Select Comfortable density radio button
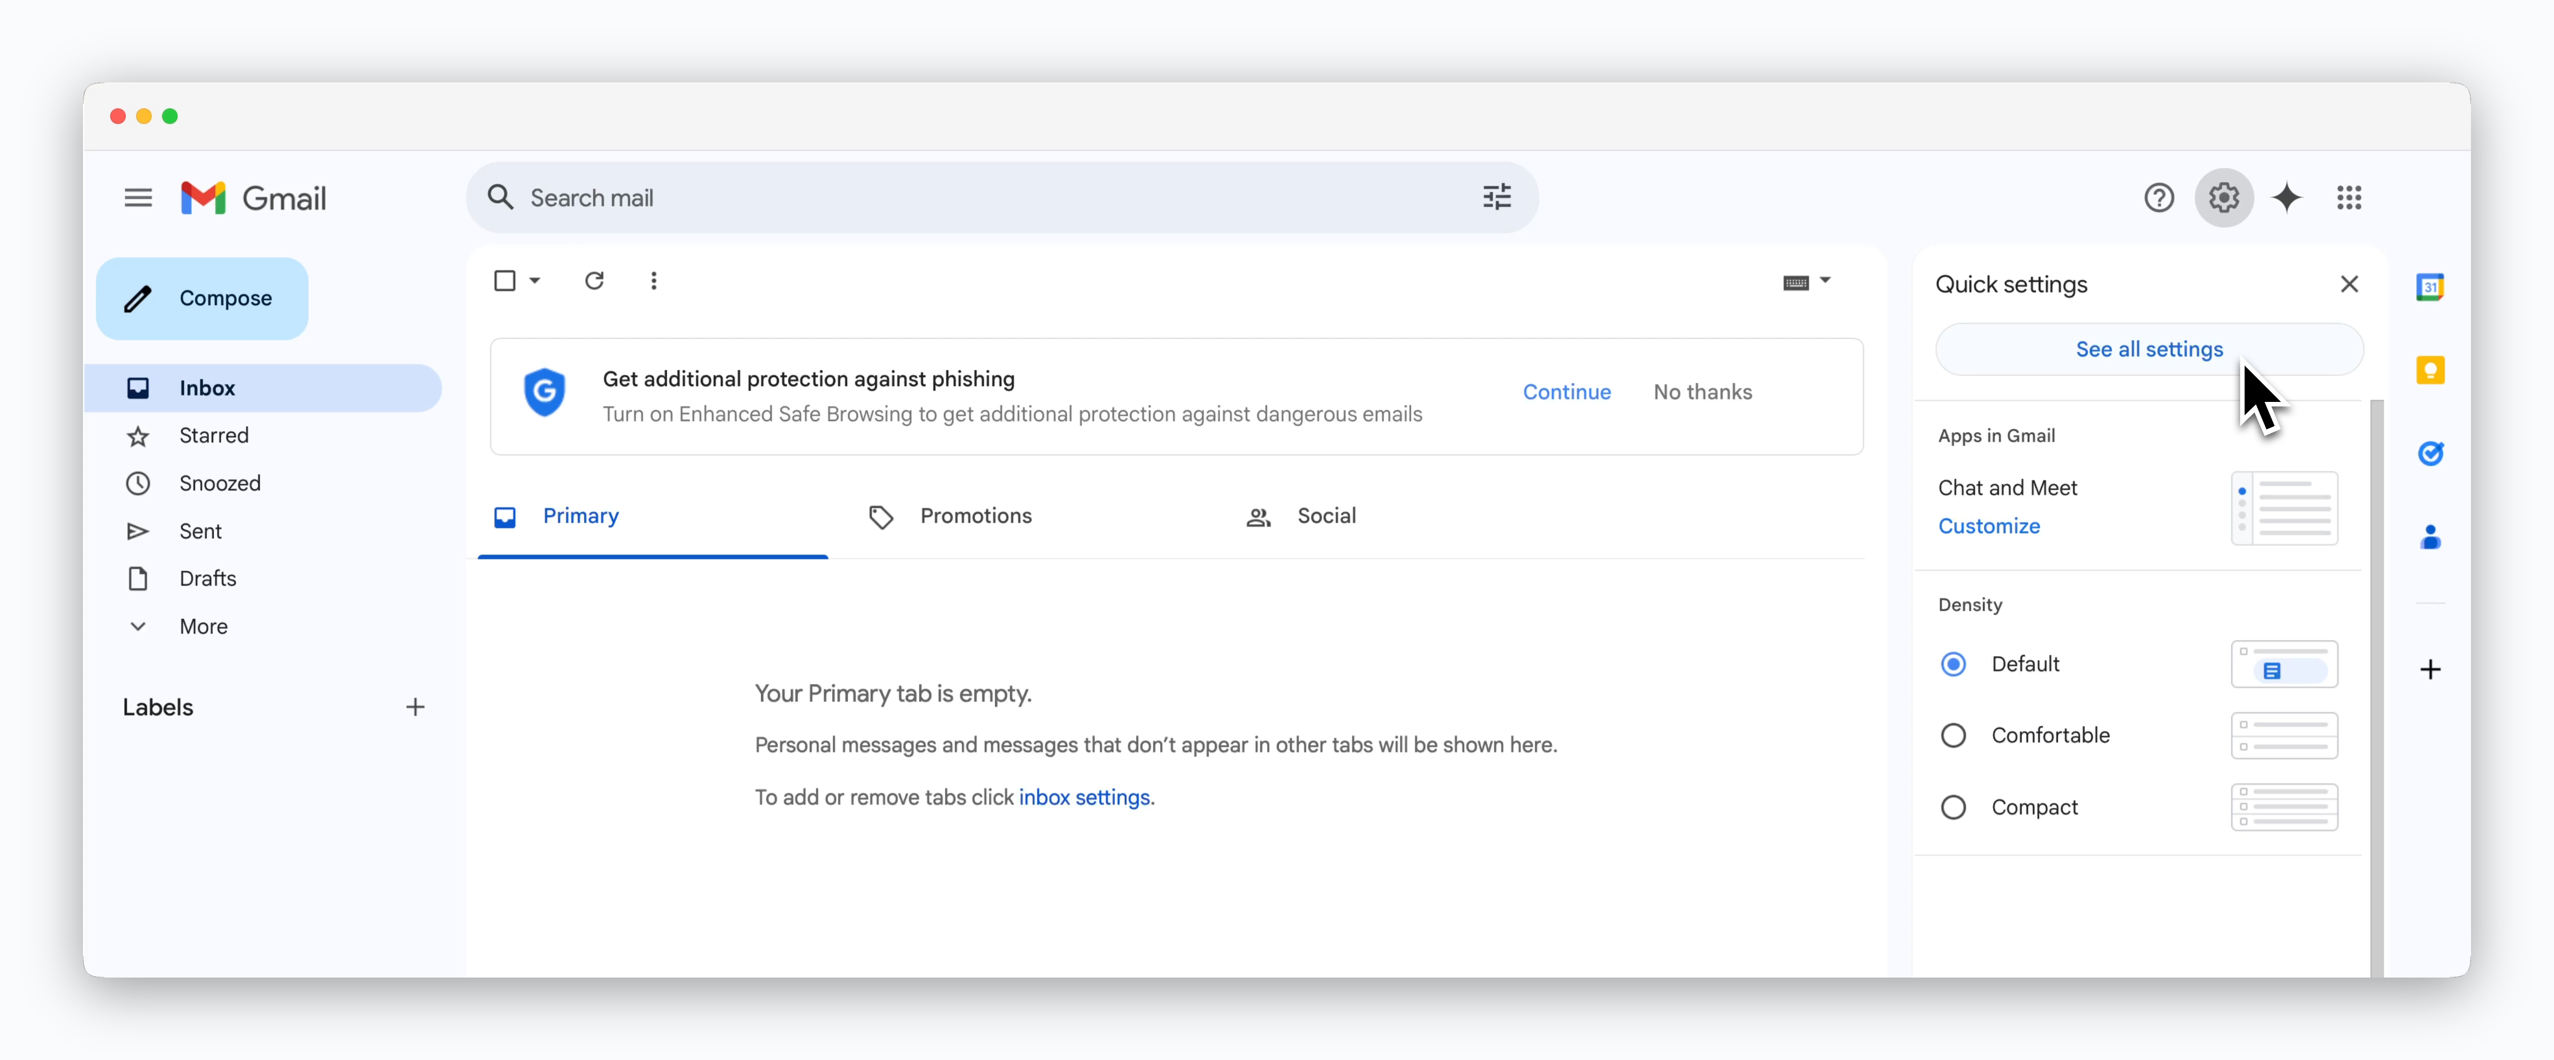Viewport: 2554px width, 1060px height. pos(1952,735)
